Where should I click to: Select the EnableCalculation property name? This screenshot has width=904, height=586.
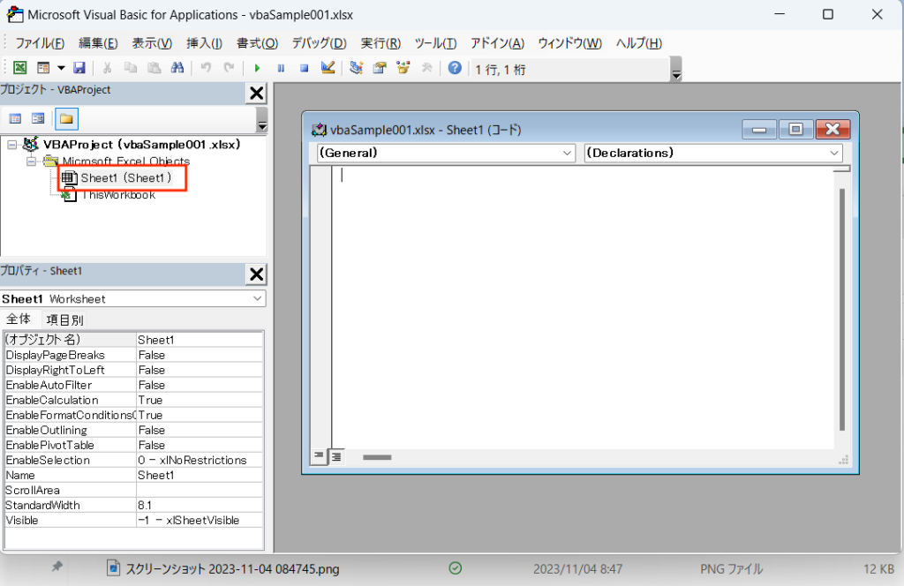pyautogui.click(x=71, y=400)
